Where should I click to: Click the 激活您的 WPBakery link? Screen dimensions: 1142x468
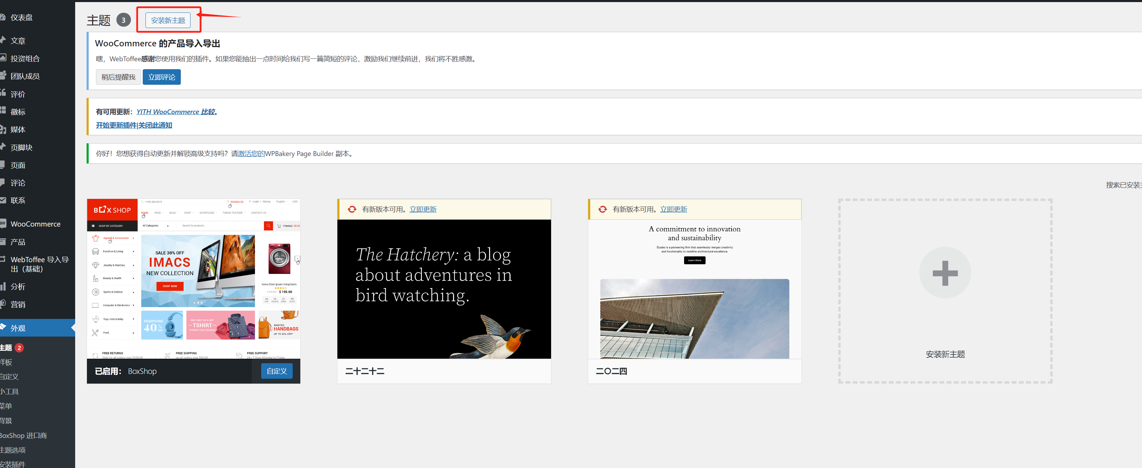251,154
